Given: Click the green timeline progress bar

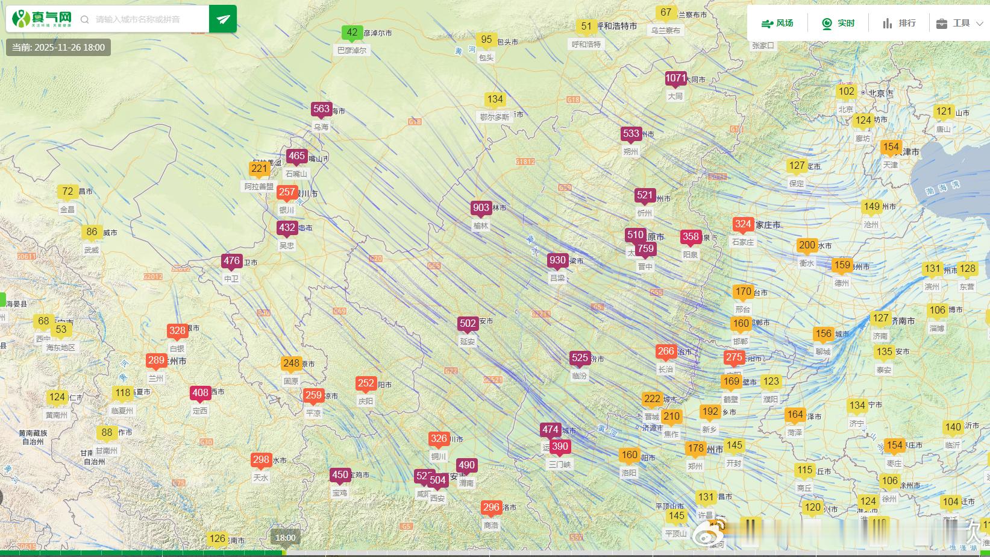Looking at the screenshot, I should pyautogui.click(x=142, y=553).
